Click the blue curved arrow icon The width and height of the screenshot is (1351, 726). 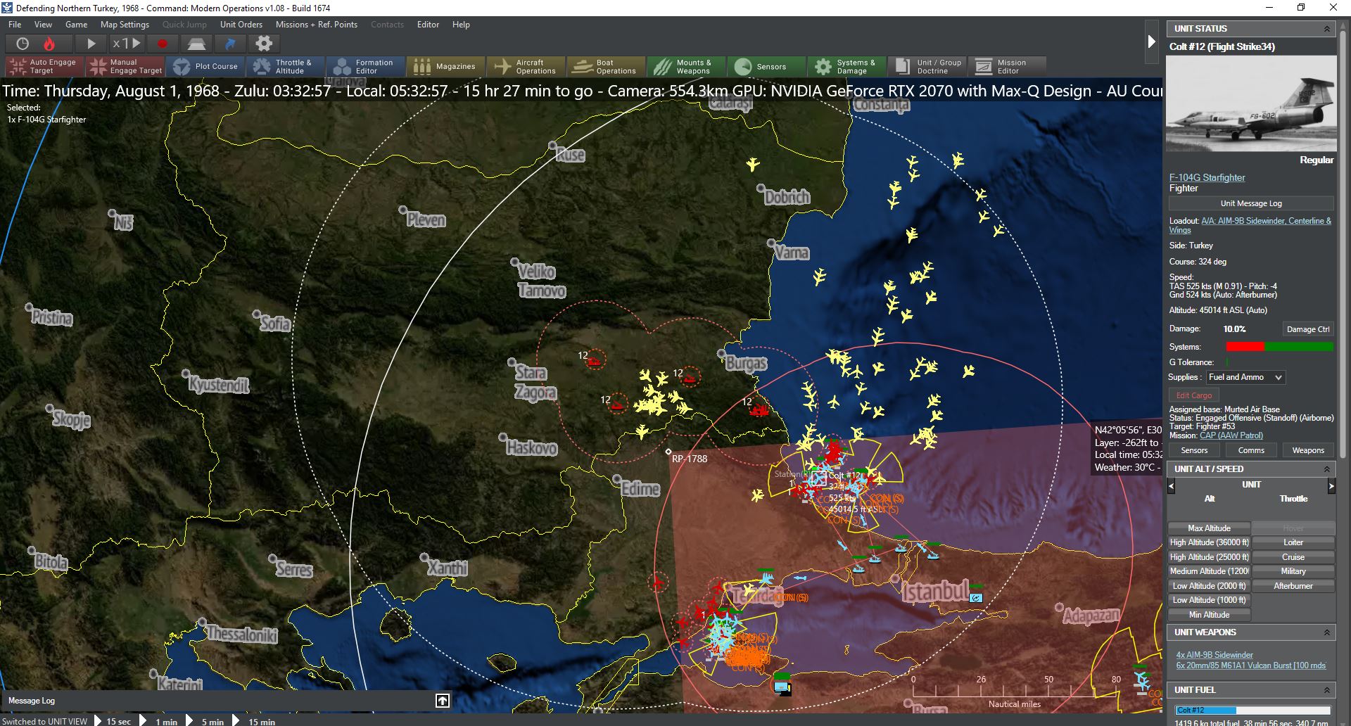coord(230,44)
